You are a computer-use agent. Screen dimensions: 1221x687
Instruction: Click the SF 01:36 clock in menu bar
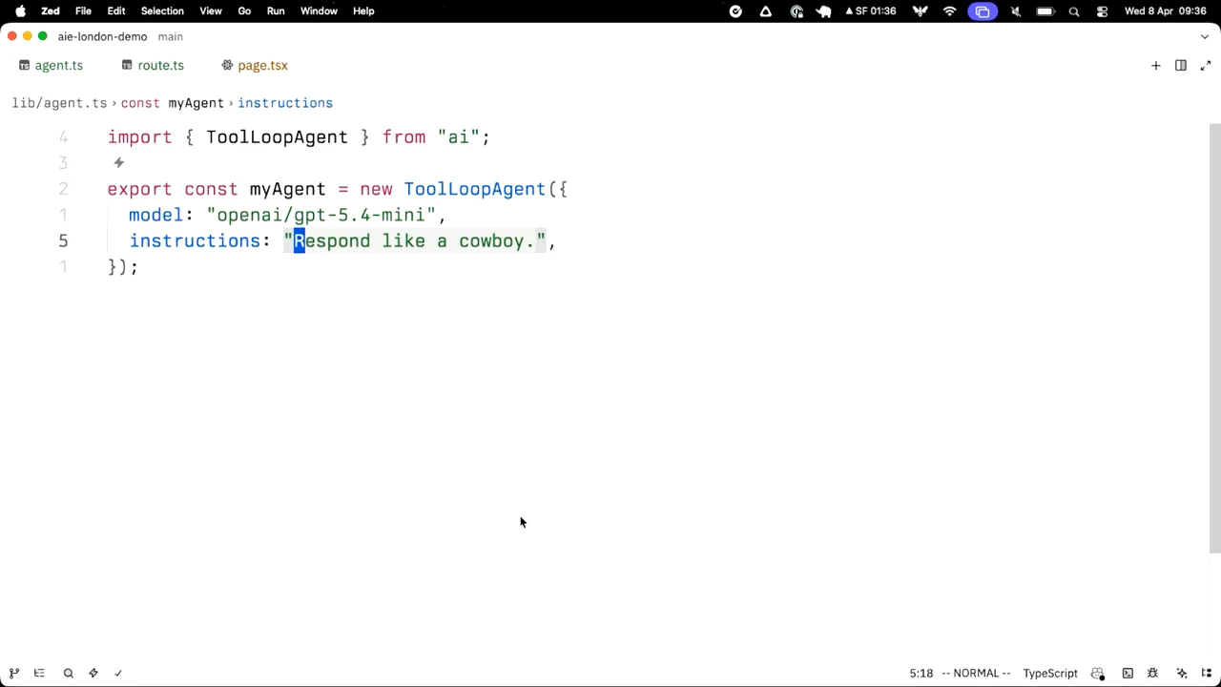pyautogui.click(x=870, y=11)
